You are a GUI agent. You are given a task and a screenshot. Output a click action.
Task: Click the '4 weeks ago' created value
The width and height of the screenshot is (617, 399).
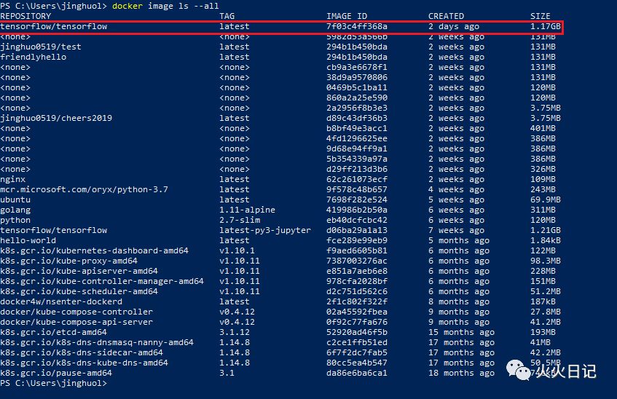(x=457, y=189)
